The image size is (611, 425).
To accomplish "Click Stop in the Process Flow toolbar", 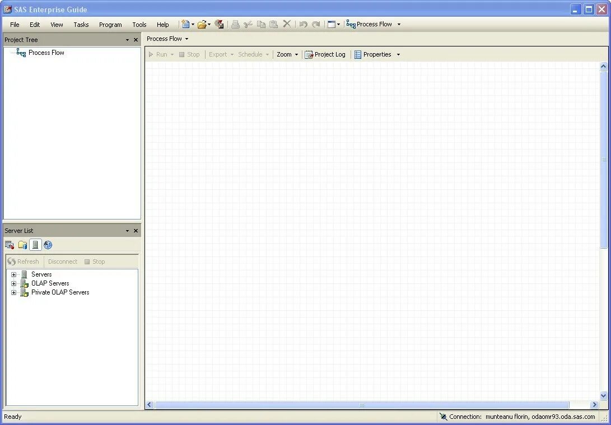I will click(x=189, y=54).
